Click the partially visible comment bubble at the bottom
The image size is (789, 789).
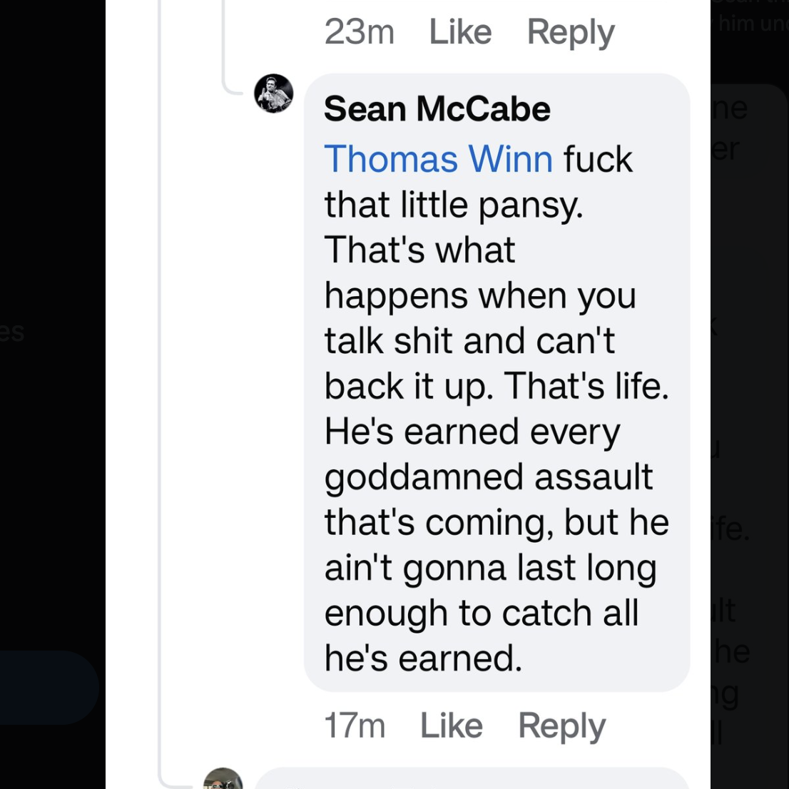click(x=471, y=780)
